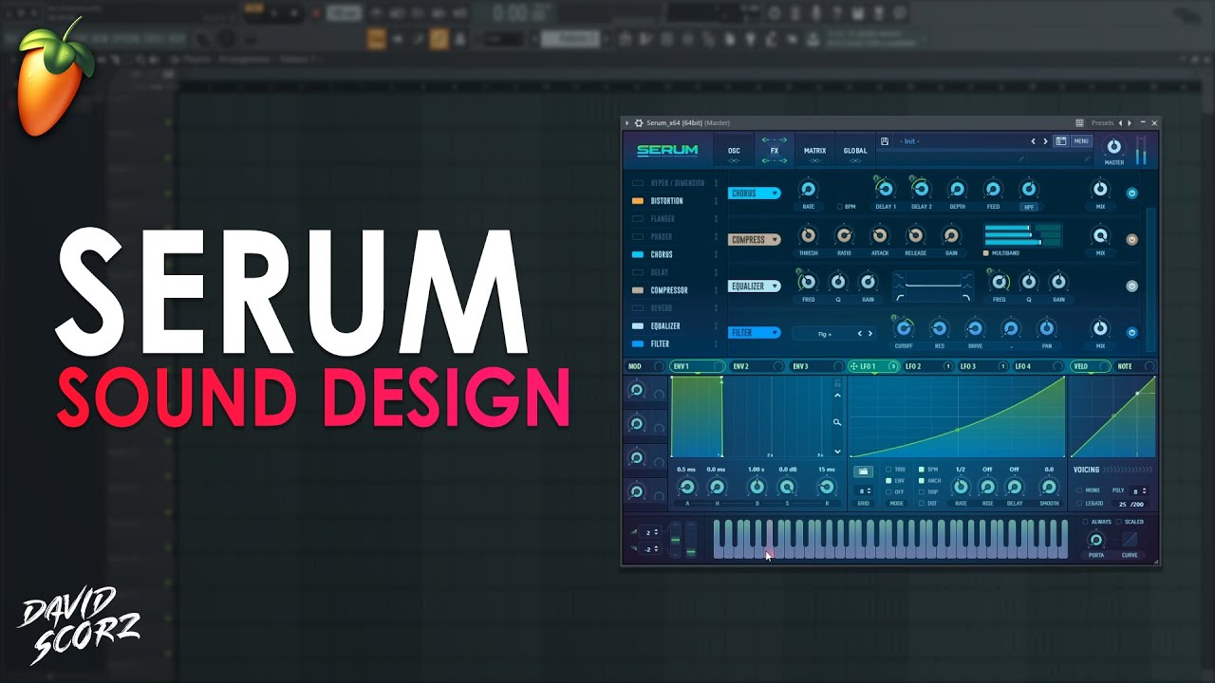The image size is (1215, 683).
Task: Open the preset browser icon next to MENU
Action: click(x=1061, y=141)
